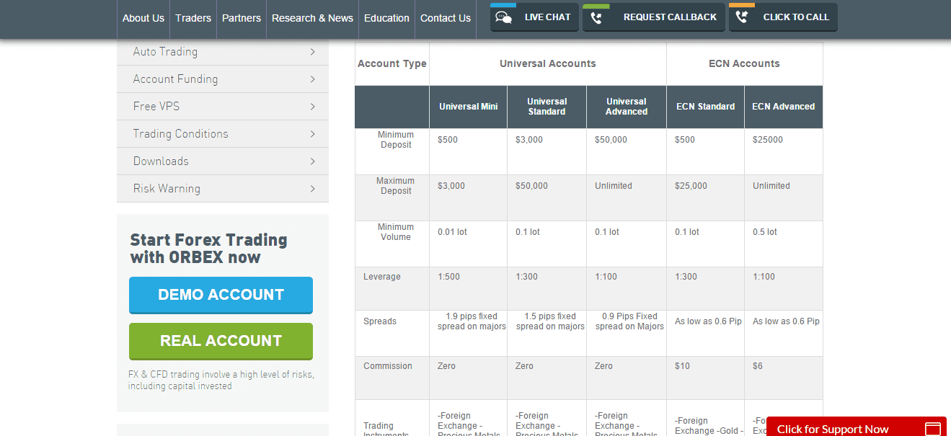Open the Trading Conditions sidebar link
This screenshot has width=951, height=436.
tap(223, 134)
